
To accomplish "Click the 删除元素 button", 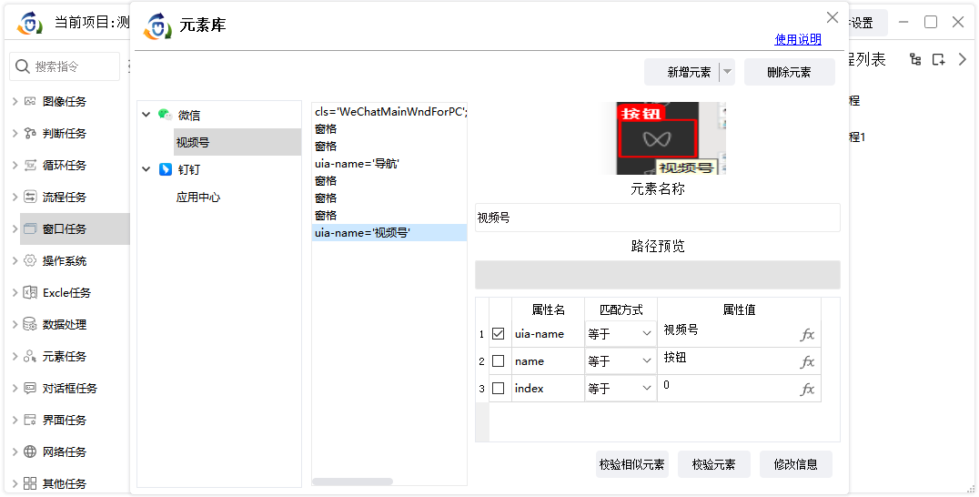I will click(789, 72).
